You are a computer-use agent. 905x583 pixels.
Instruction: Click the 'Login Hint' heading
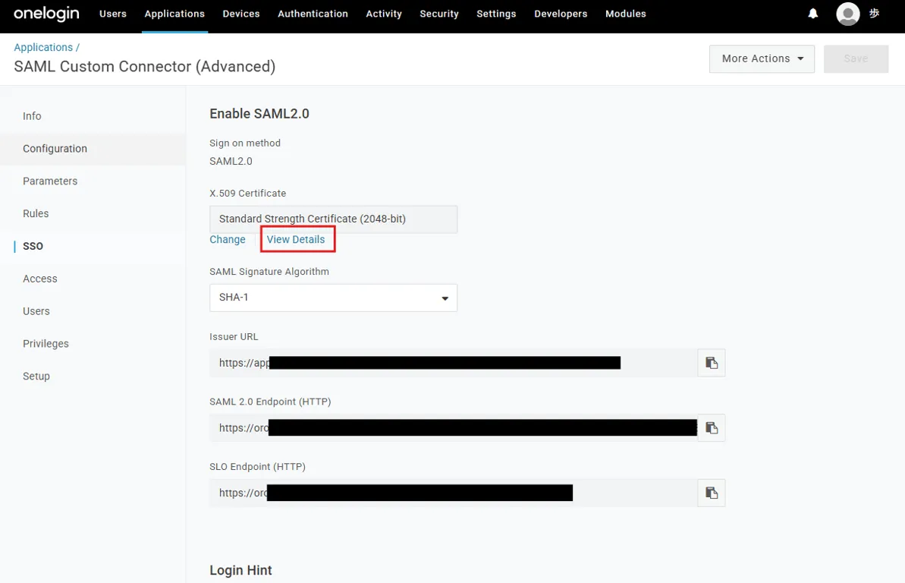[x=240, y=570]
